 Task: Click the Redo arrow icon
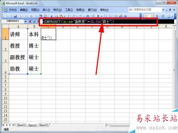[81, 16]
